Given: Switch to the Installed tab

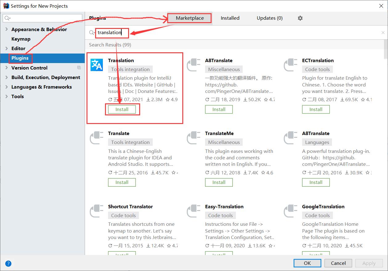Looking at the screenshot, I should tap(230, 18).
